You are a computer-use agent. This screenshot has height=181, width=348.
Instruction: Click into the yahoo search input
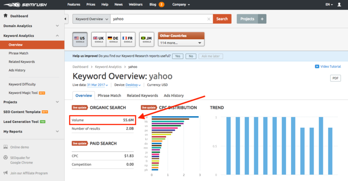pyautogui.click(x=159, y=19)
